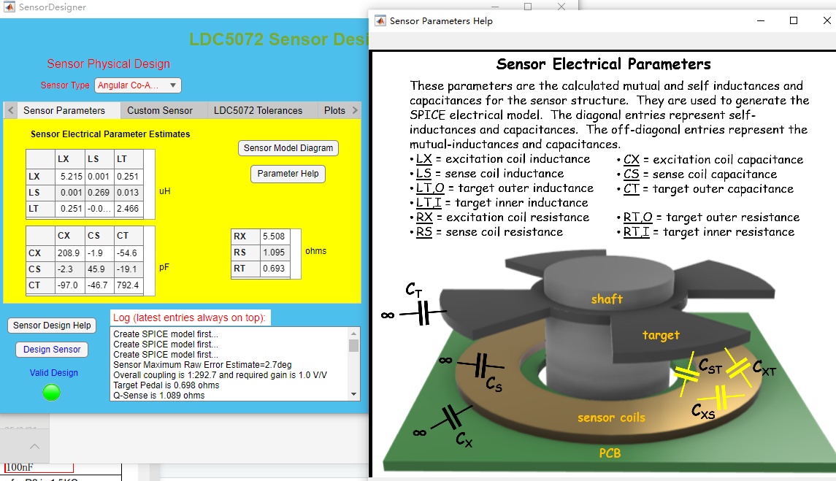The width and height of the screenshot is (836, 481).
Task: Select the CS-CS capacitance cell 45.9
Action: coord(99,269)
